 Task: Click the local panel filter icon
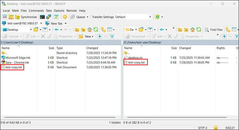45,30
